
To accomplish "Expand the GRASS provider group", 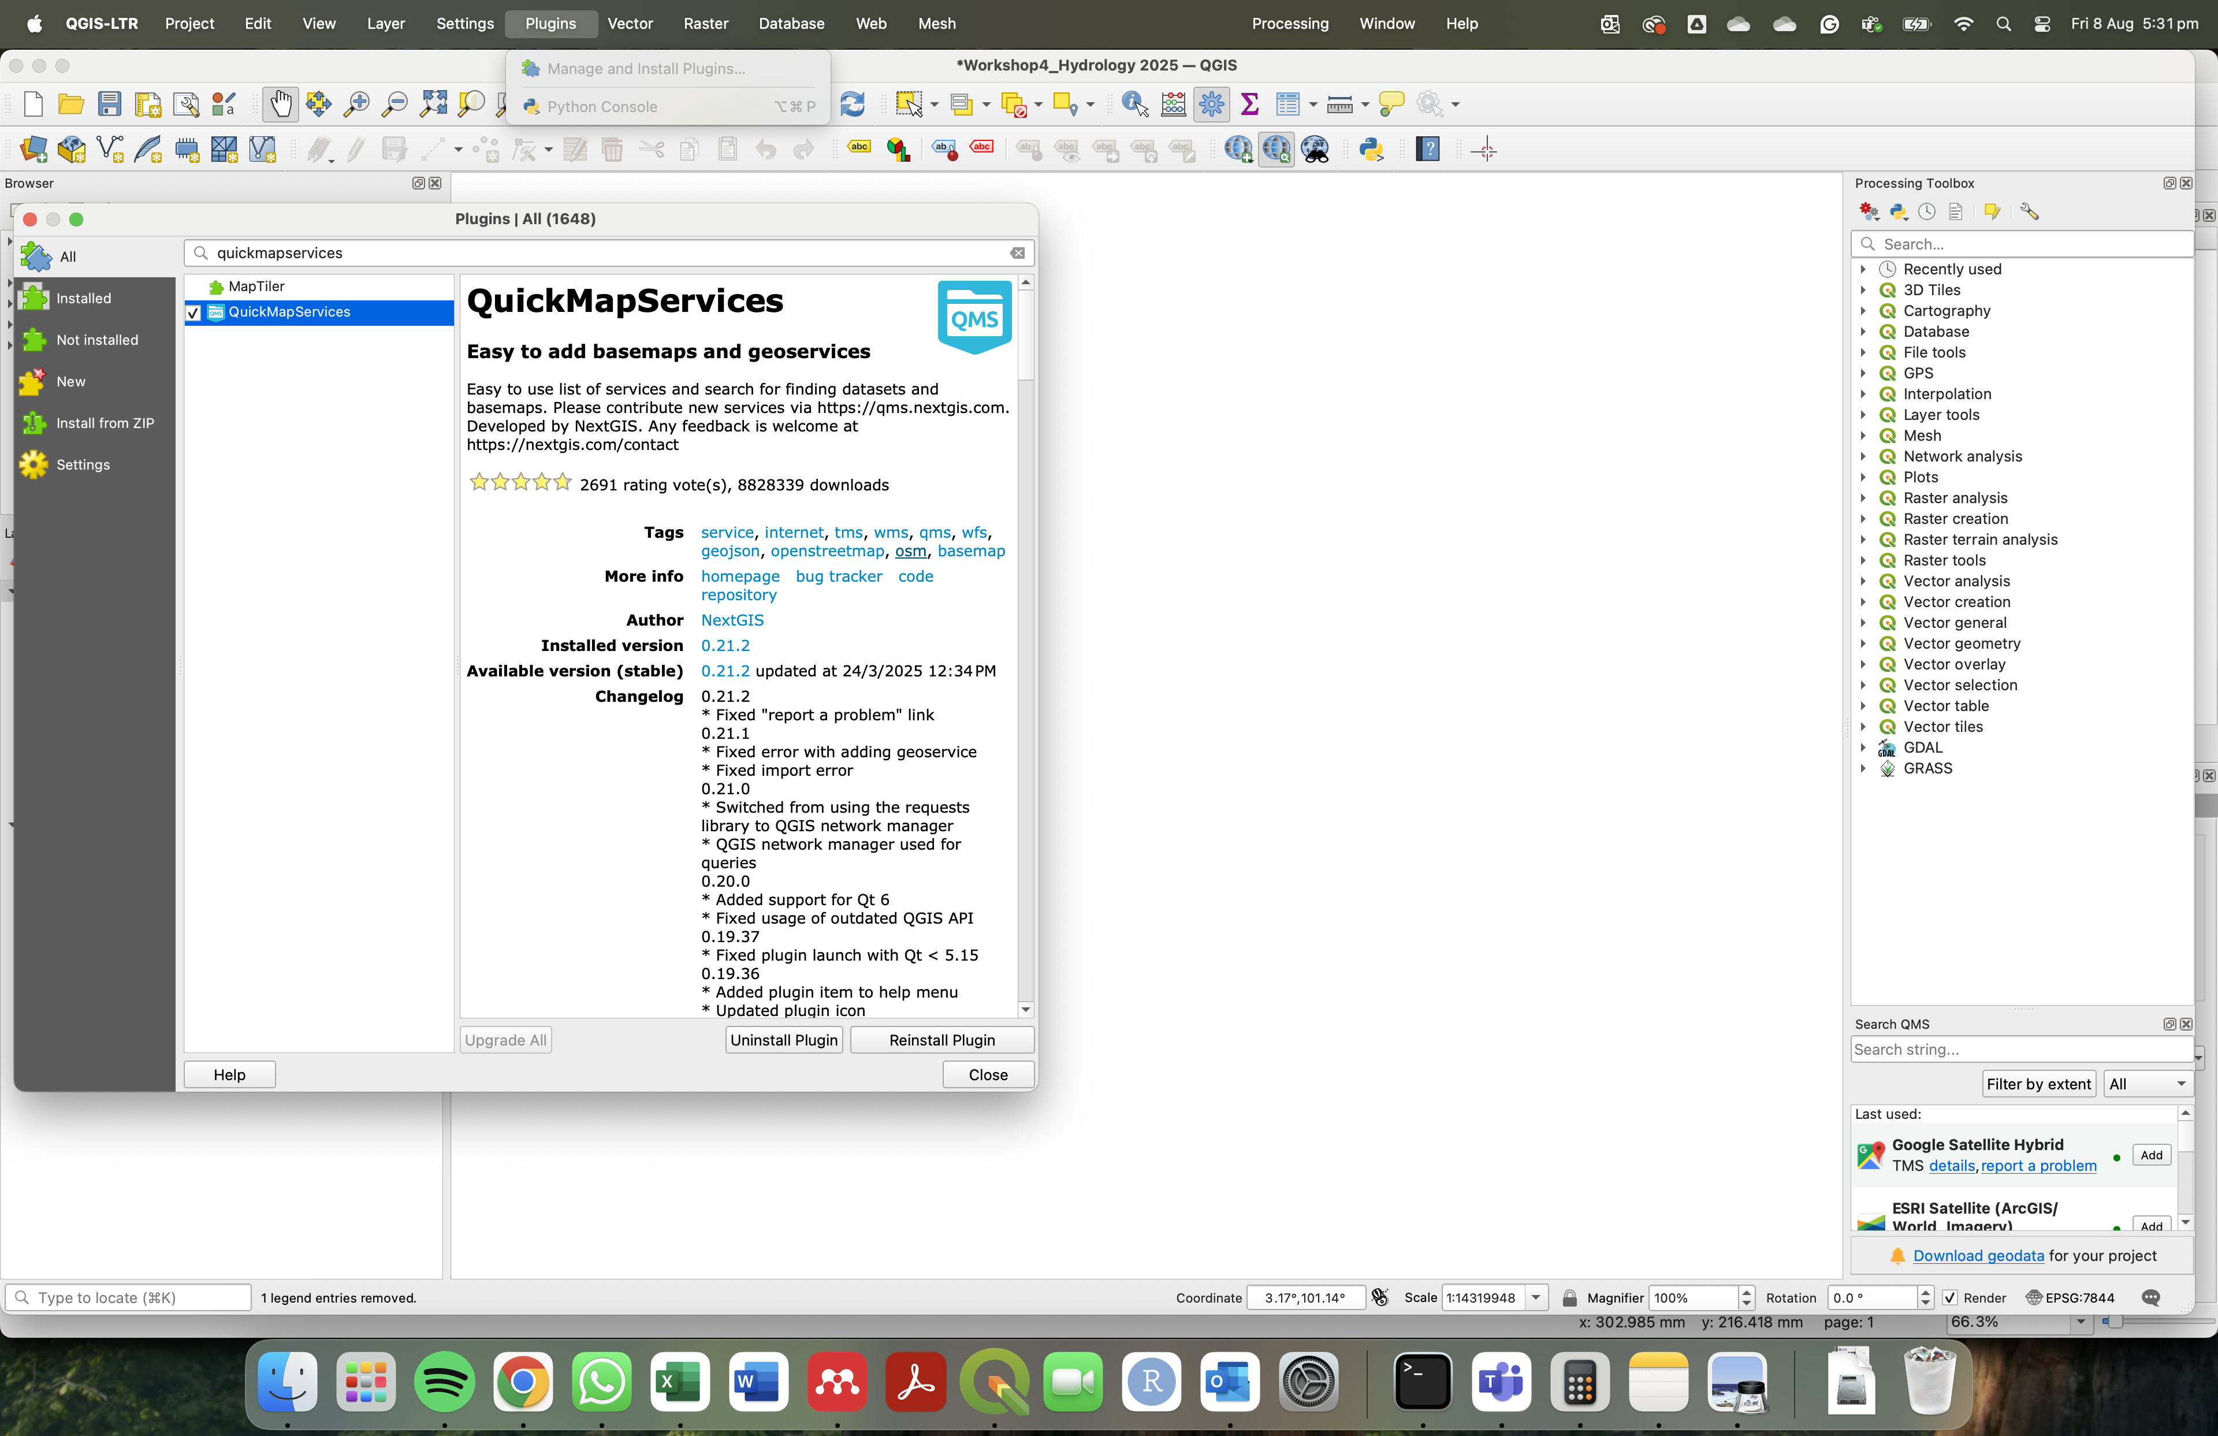I will point(1863,769).
